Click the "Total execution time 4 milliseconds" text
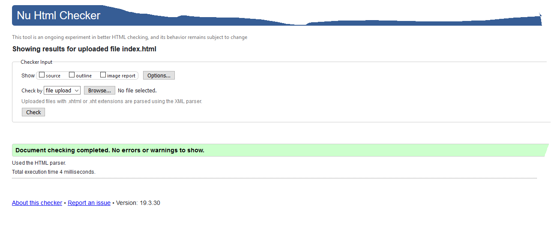The height and width of the screenshot is (237, 551). 54,172
